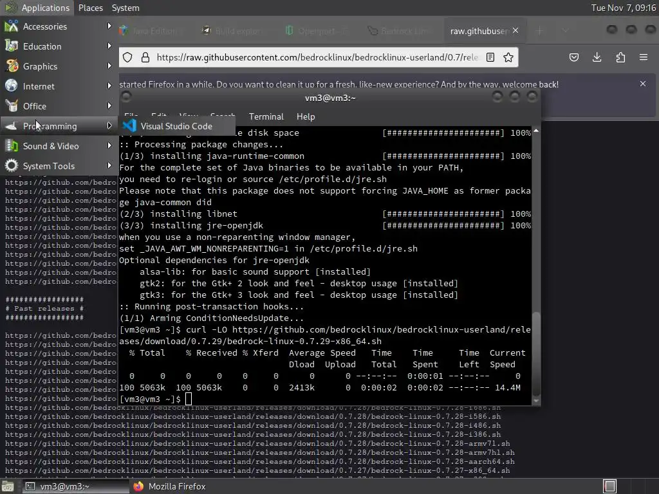The height and width of the screenshot is (494, 659).
Task: Click the Accessories scissors icon
Action: tap(12, 26)
